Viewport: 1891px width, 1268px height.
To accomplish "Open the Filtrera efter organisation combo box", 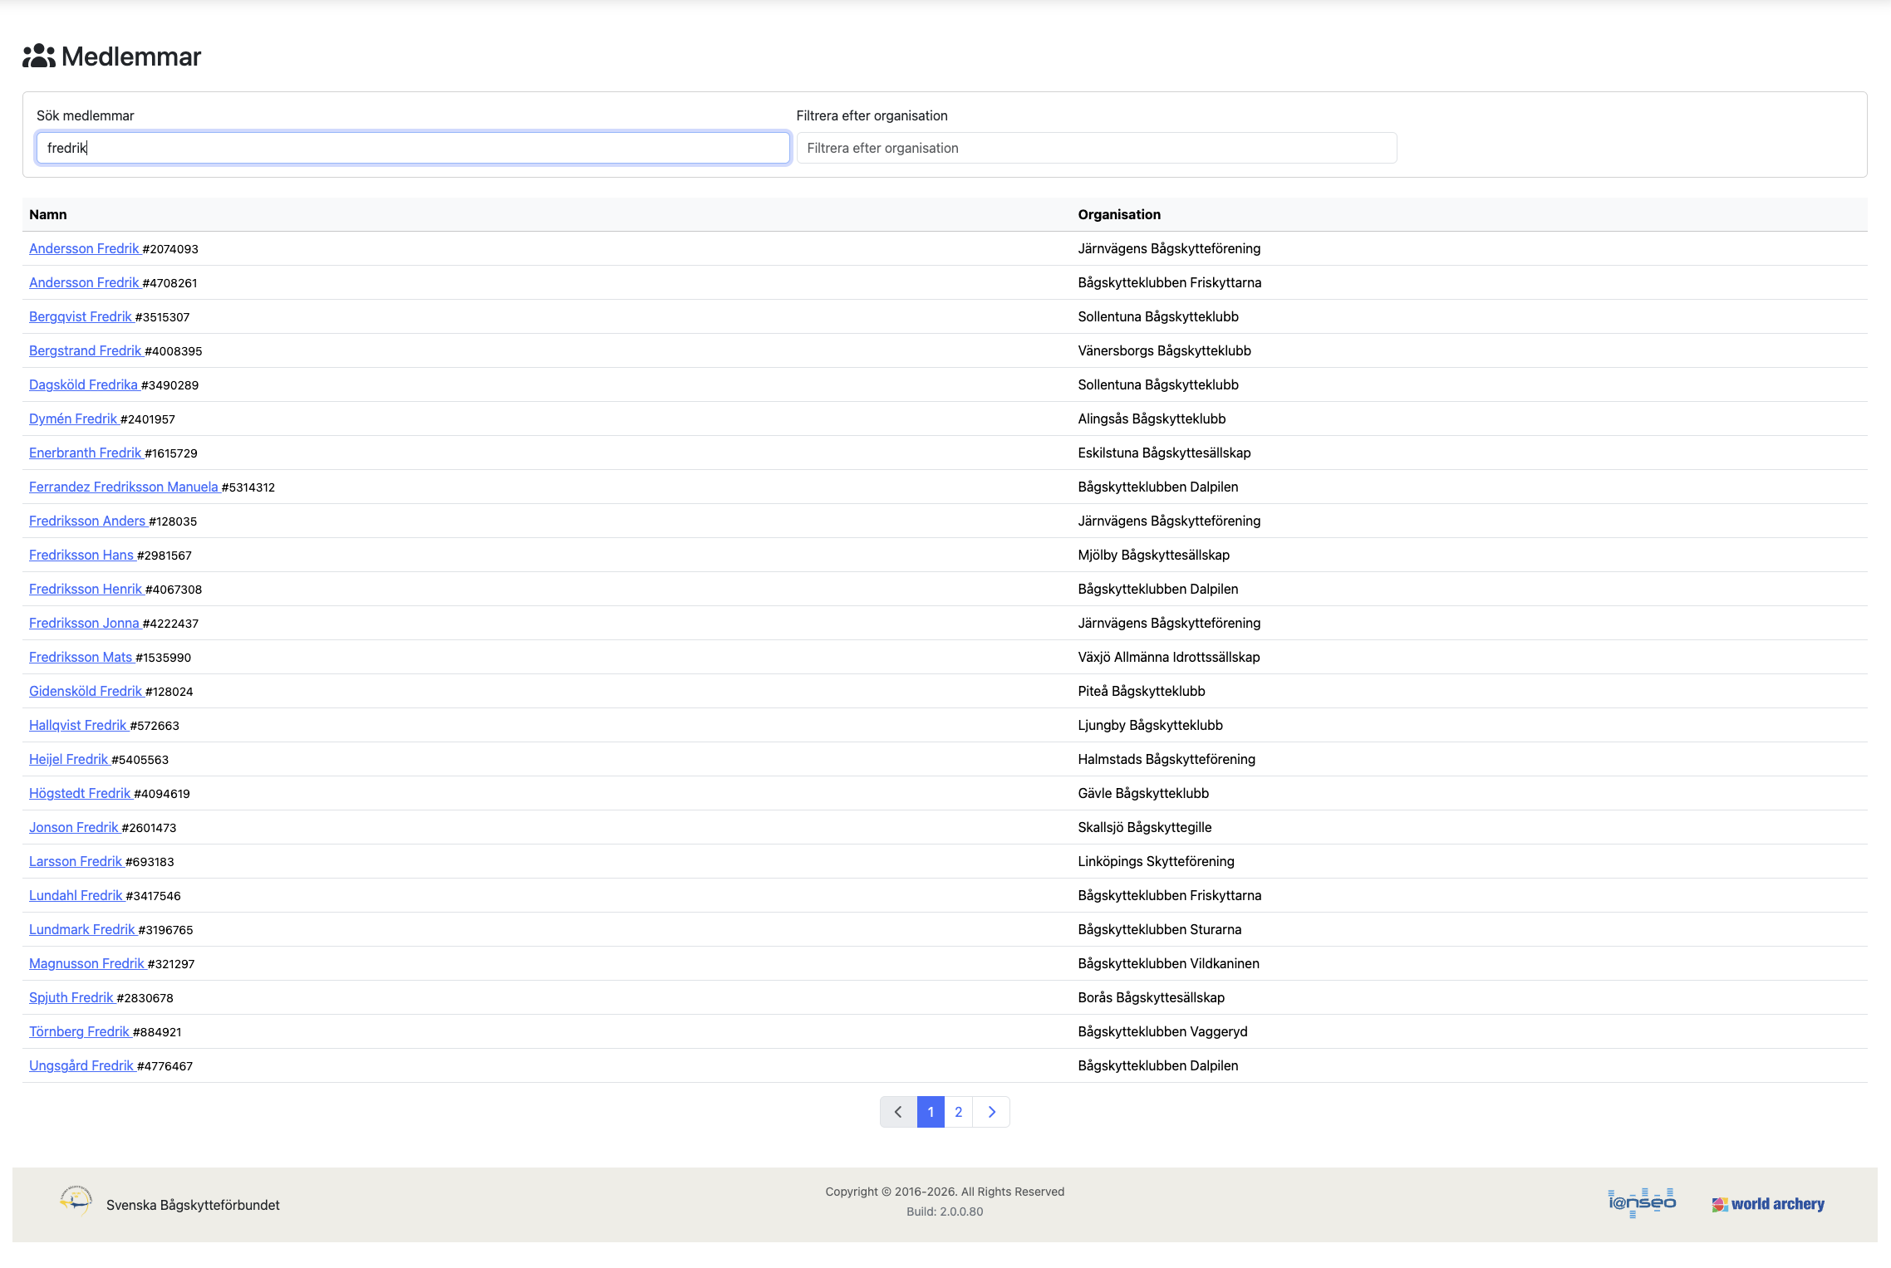I will (x=1096, y=148).
